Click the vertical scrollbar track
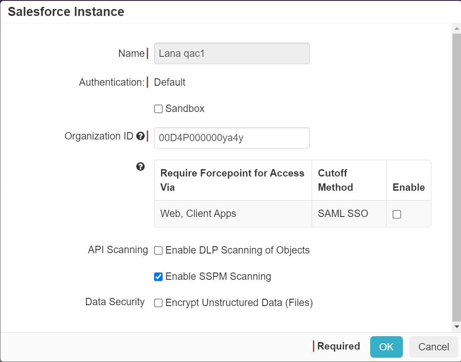The height and width of the screenshot is (362, 461). (x=456, y=172)
